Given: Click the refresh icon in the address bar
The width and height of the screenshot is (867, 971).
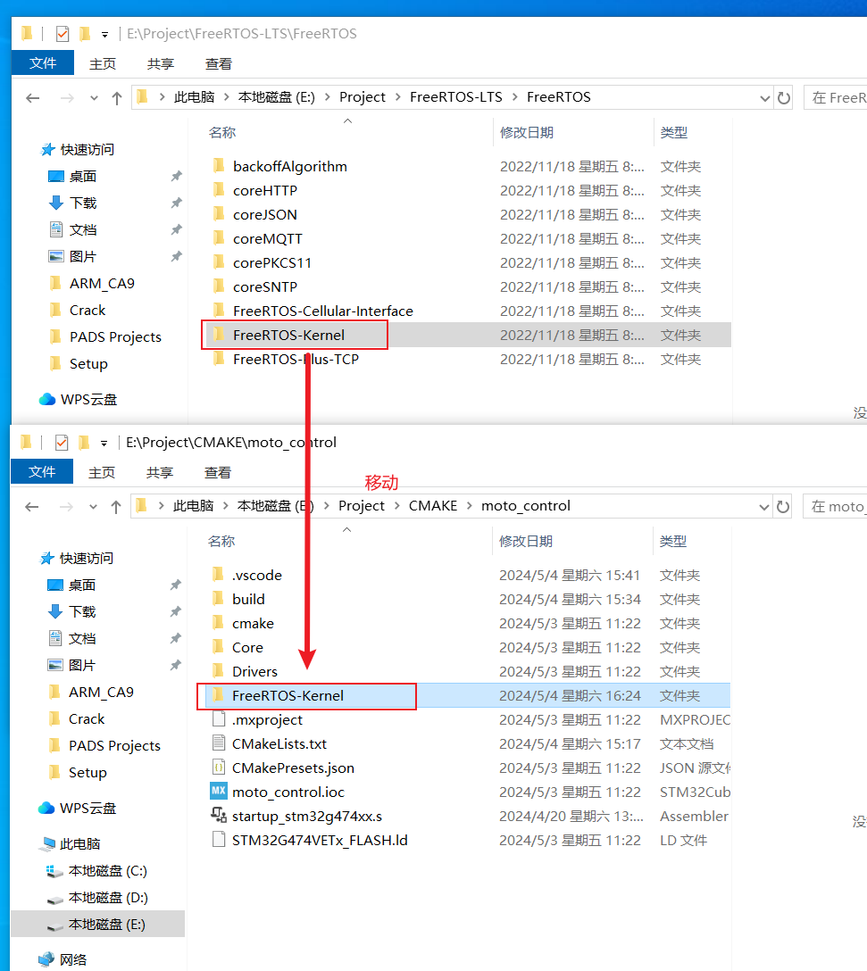Looking at the screenshot, I should point(783,506).
